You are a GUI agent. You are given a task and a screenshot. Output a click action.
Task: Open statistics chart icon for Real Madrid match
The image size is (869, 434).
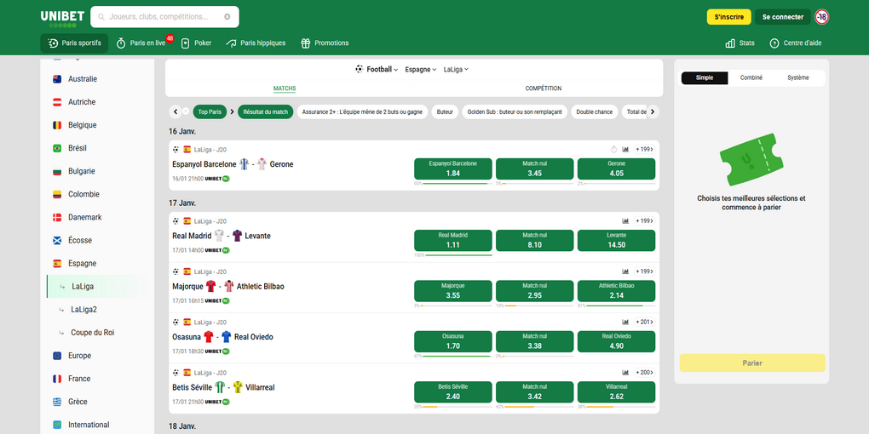[x=625, y=220]
